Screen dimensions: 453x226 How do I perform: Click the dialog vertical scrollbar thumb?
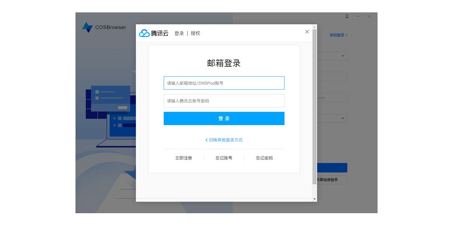point(314,107)
